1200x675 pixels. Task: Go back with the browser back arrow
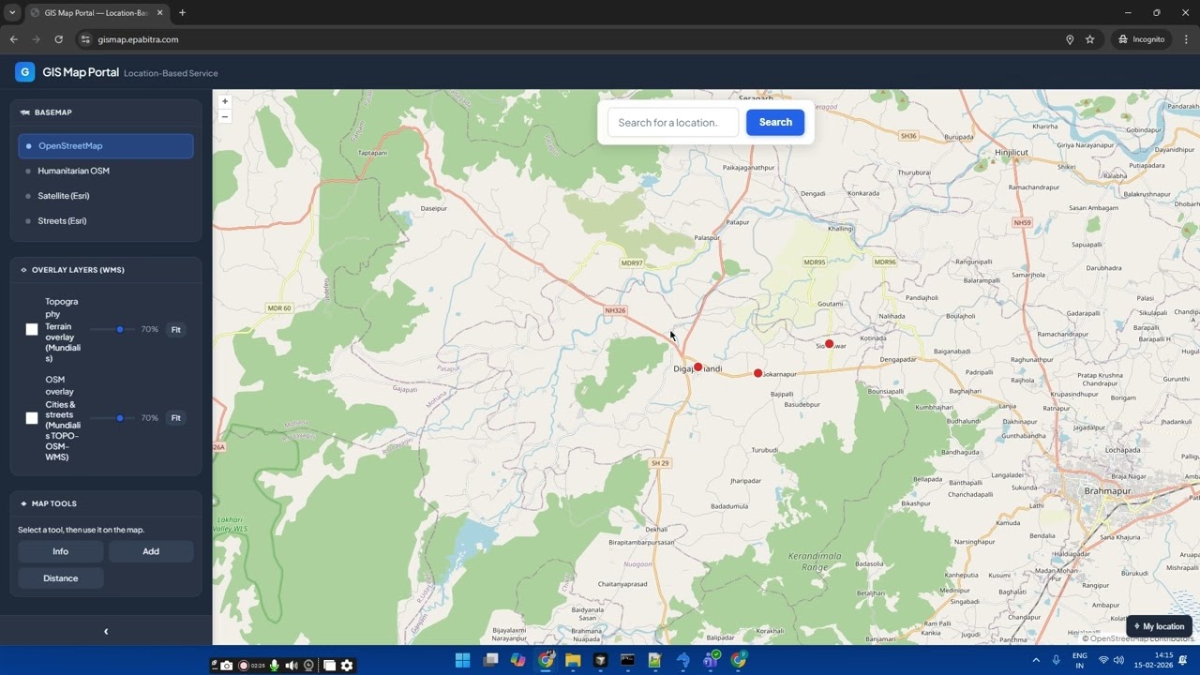(13, 39)
